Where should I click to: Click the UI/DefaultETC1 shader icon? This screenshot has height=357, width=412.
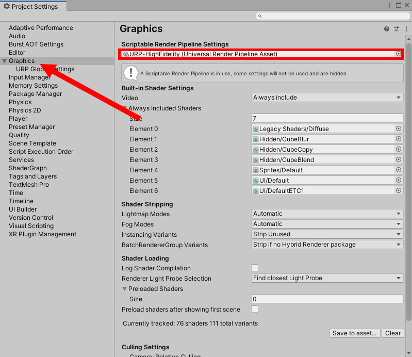255,190
